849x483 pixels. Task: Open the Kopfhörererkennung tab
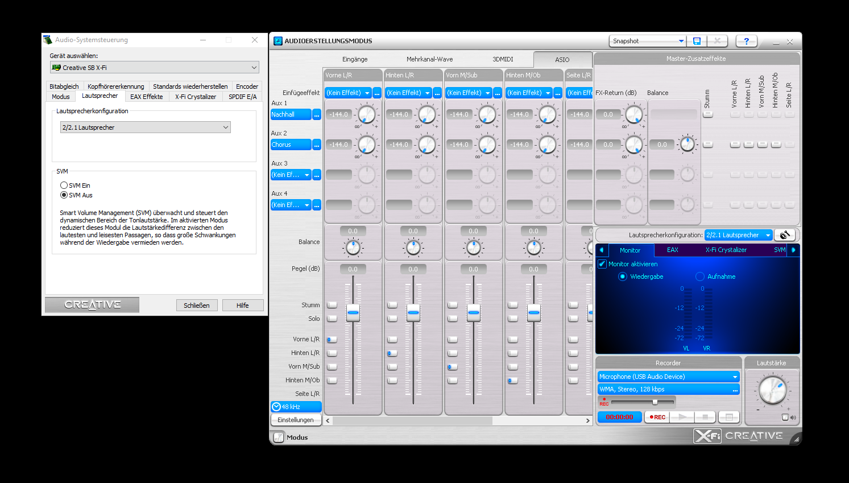116,86
